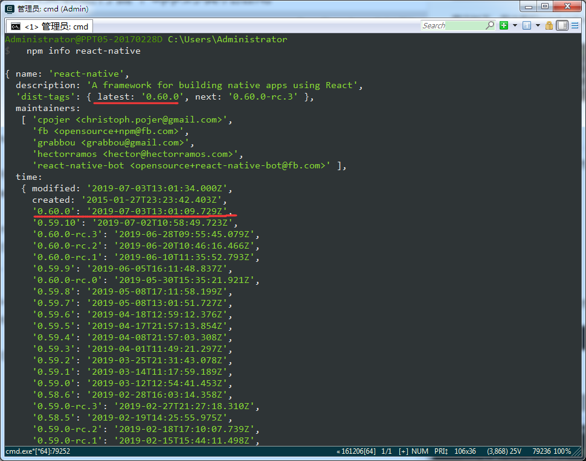
Task: Select the '<1> 管理员: cmd' console tab
Action: pyautogui.click(x=50, y=27)
